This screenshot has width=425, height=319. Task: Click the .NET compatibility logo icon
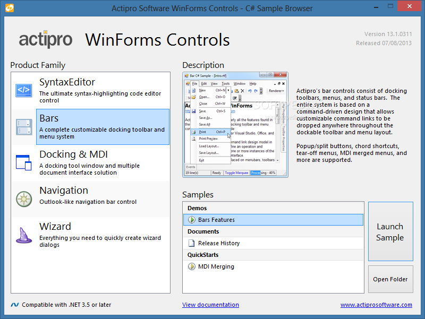click(15, 305)
